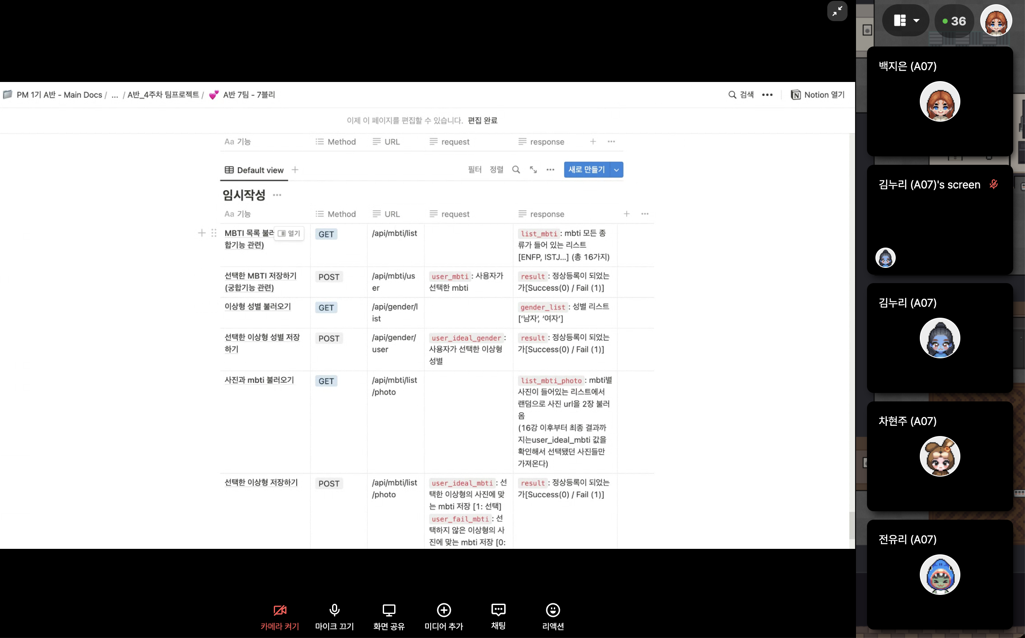This screenshot has height=638, width=1025.
Task: Open 검색 in the Notion top bar
Action: coord(741,95)
